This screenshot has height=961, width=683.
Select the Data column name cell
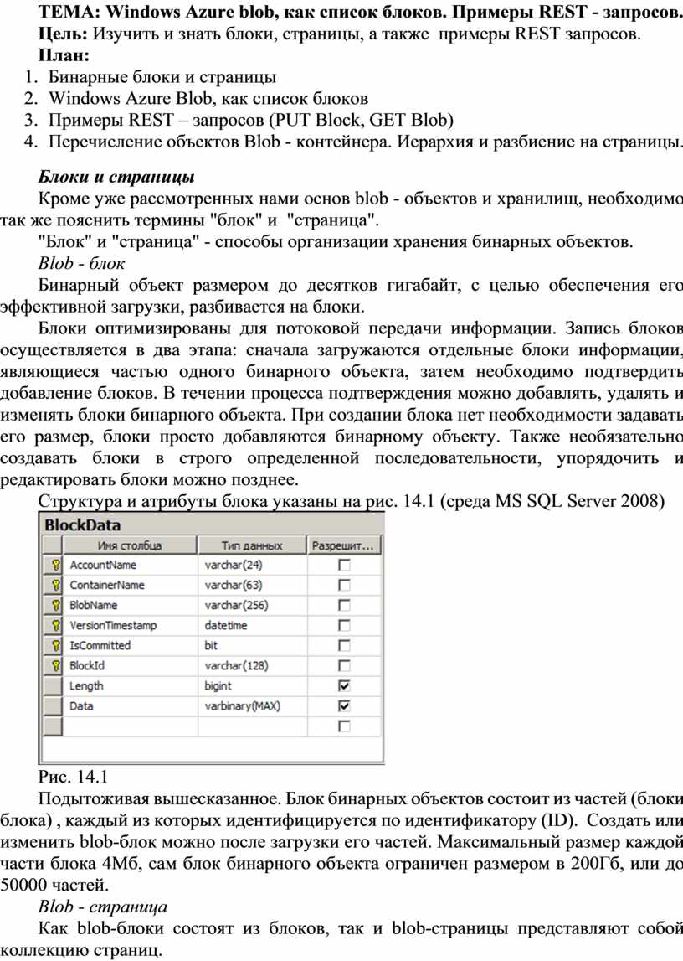[130, 706]
